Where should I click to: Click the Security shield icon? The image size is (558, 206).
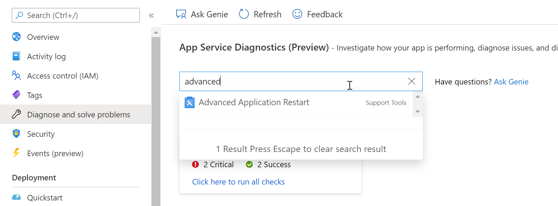[x=16, y=134]
